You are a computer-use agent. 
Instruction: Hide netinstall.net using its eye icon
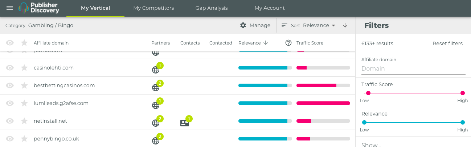(10, 121)
